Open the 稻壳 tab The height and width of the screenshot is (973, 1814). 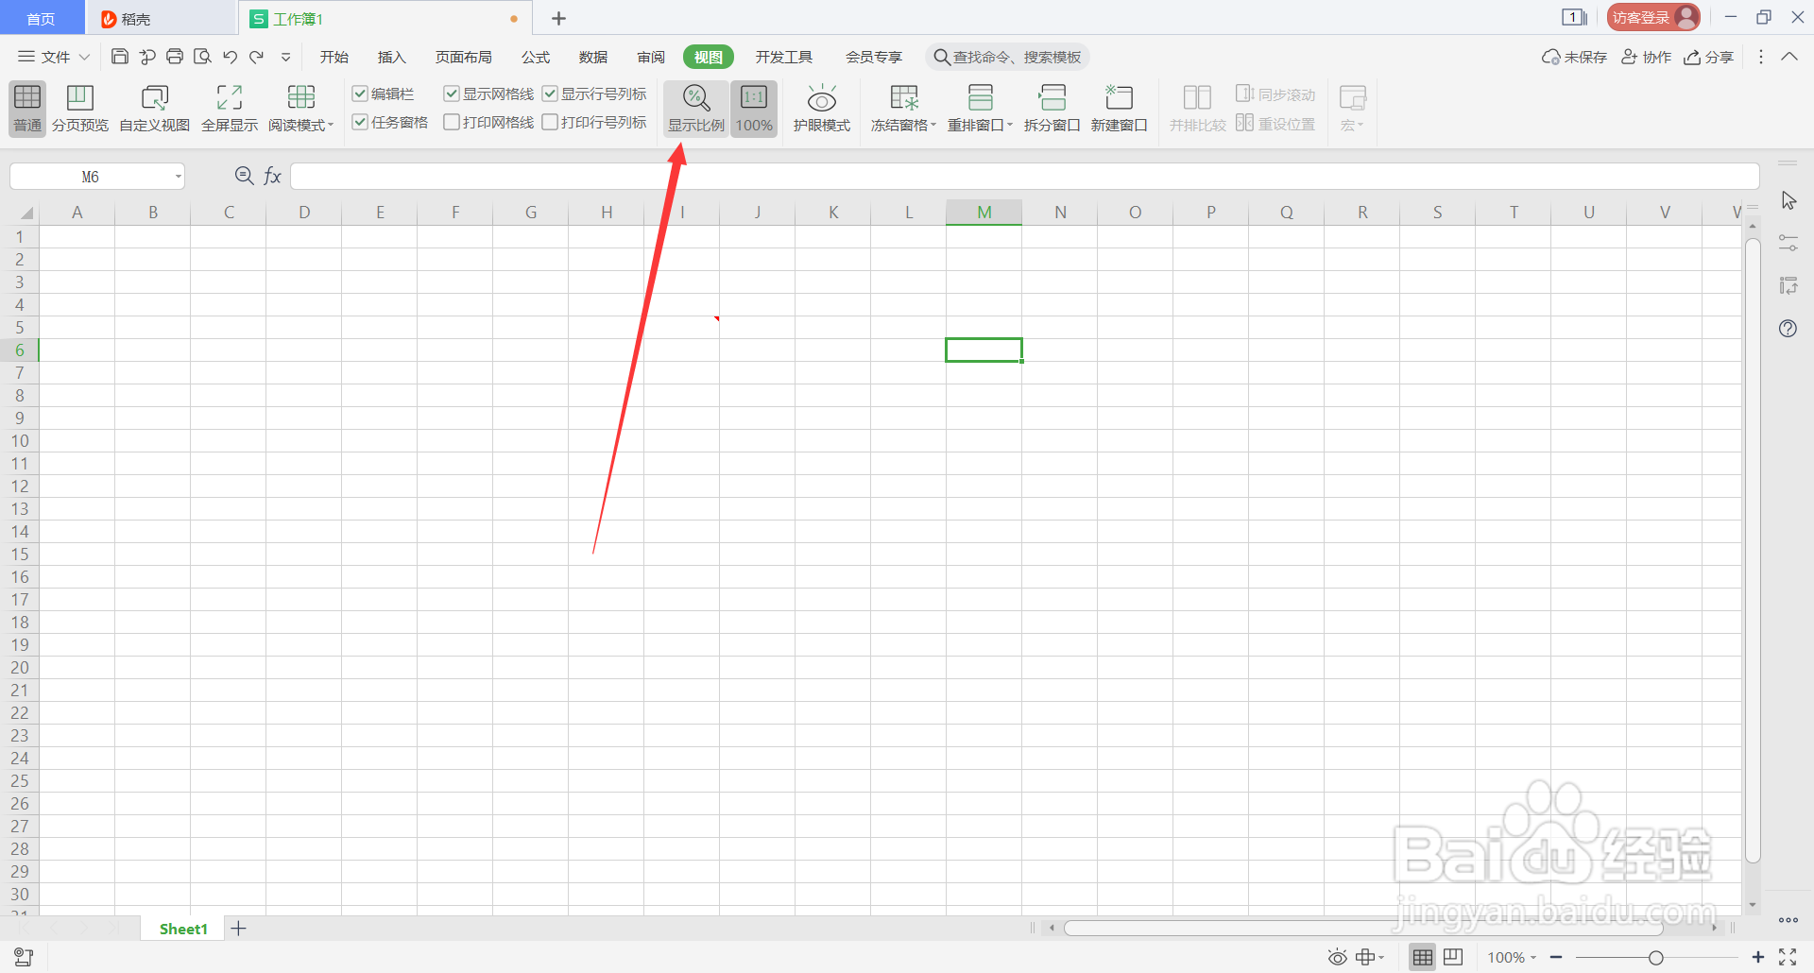[161, 18]
